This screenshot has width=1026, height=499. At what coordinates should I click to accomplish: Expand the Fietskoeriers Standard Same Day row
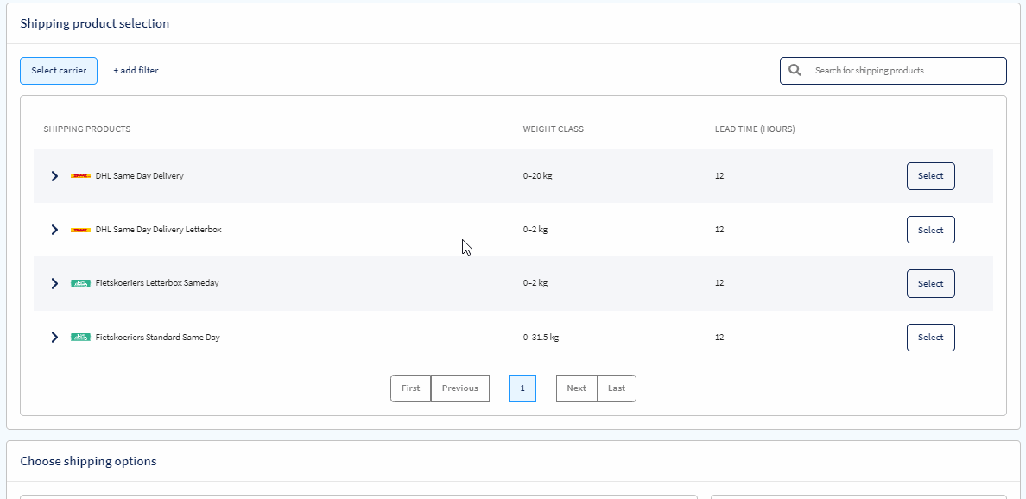[54, 337]
